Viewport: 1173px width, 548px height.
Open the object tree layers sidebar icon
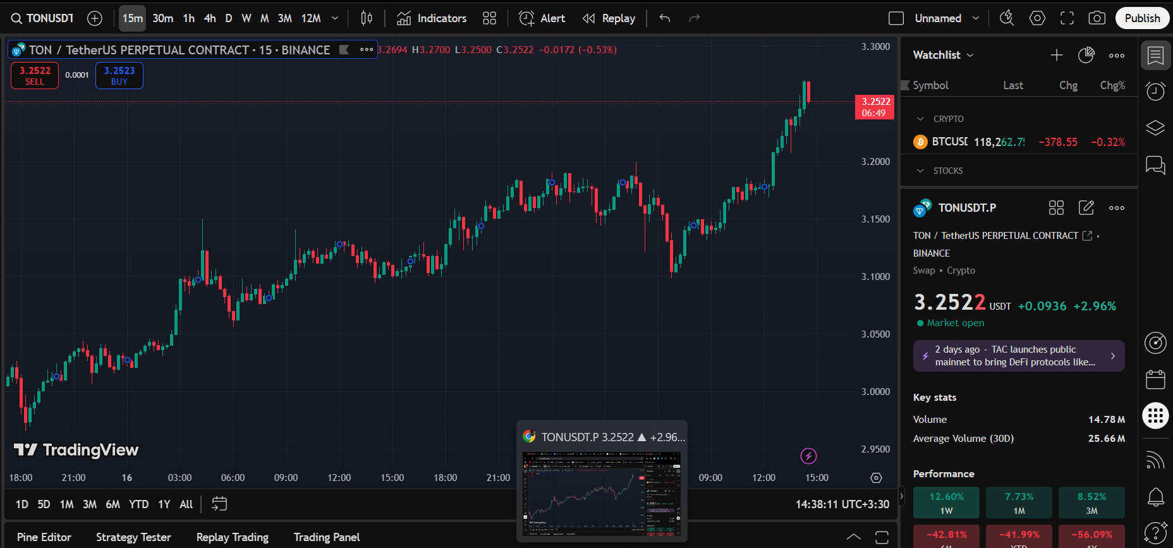click(1155, 128)
